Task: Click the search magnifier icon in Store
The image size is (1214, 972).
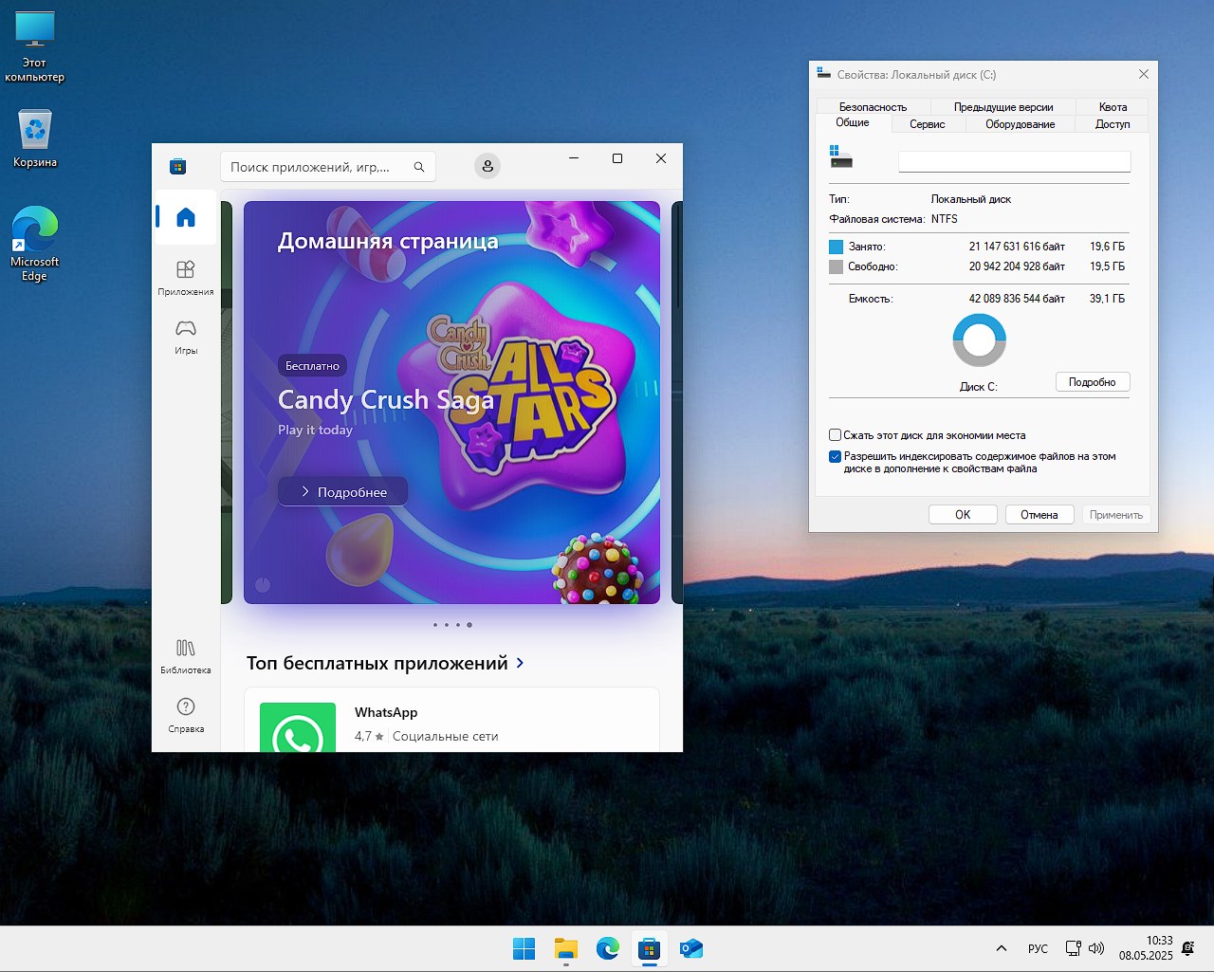Action: coord(419,167)
